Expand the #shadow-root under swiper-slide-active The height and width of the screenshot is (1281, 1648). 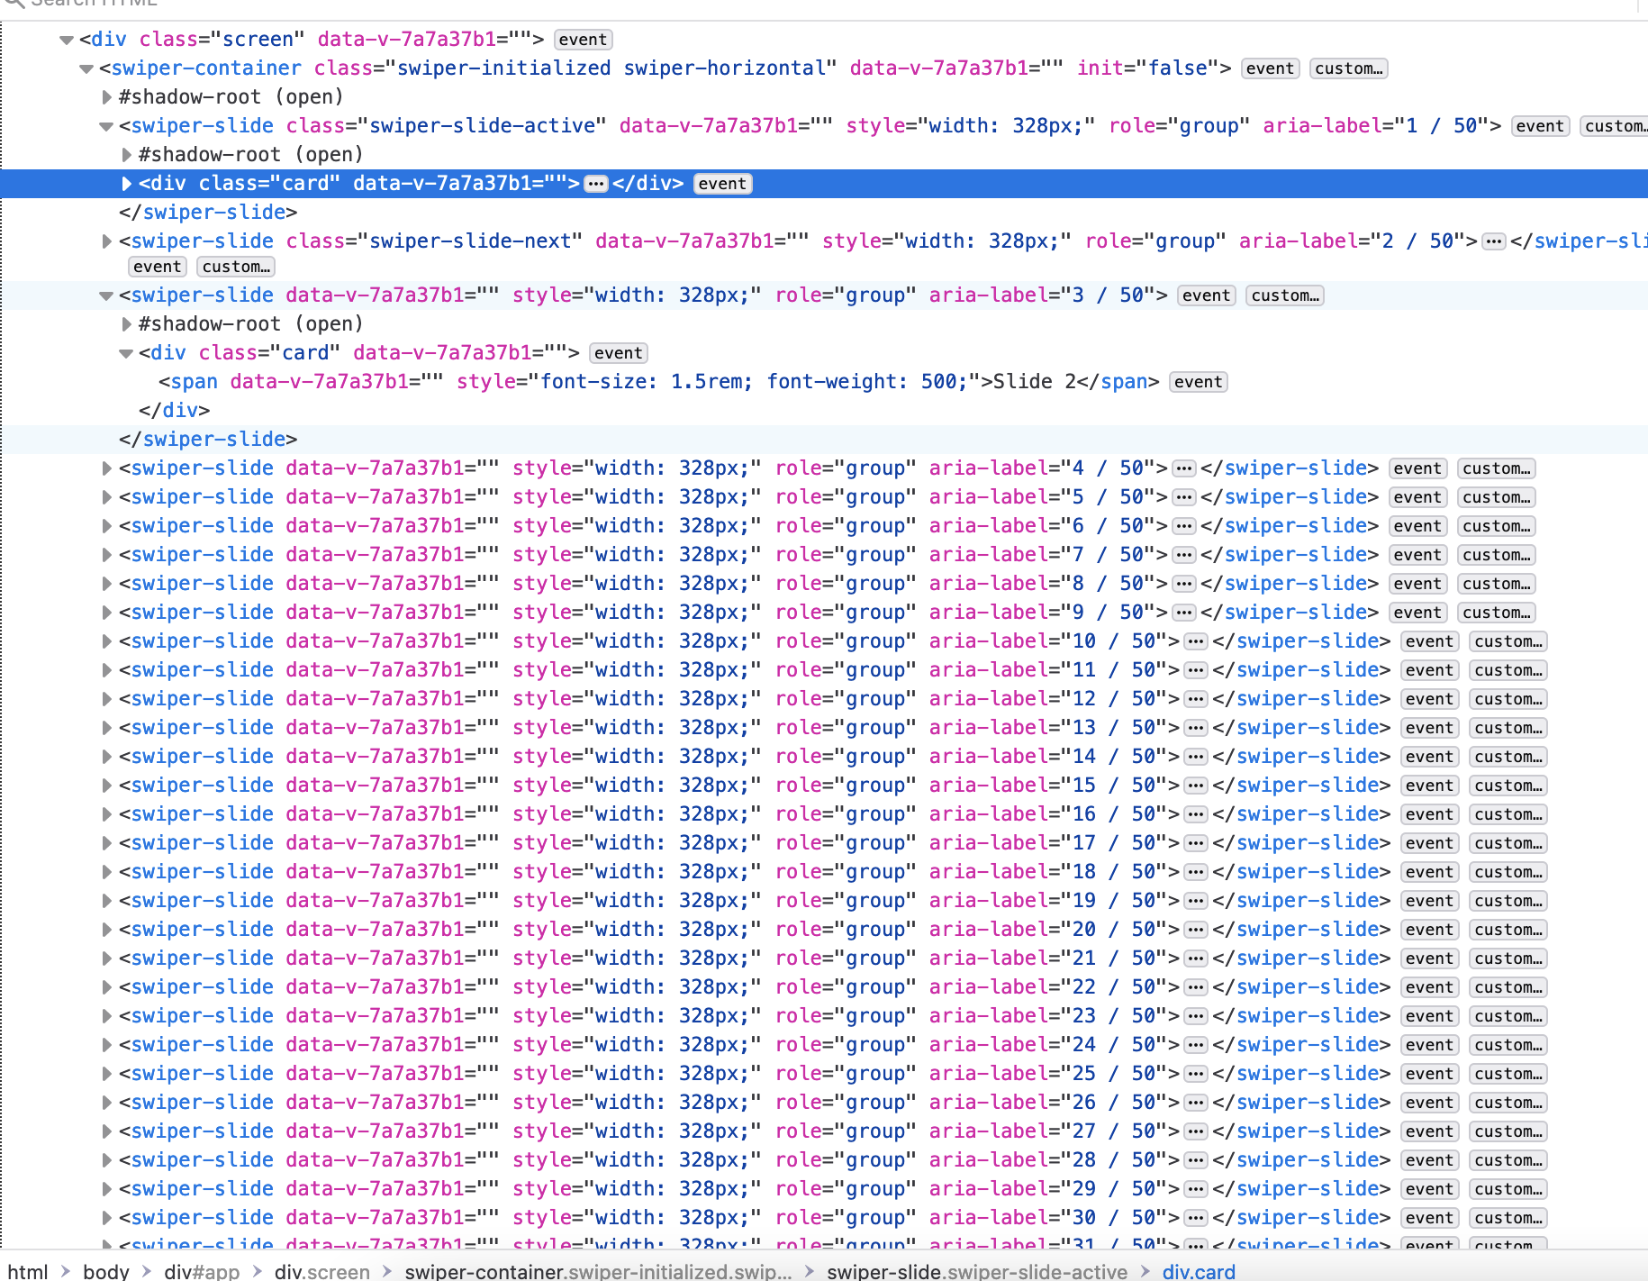pyautogui.click(x=127, y=154)
